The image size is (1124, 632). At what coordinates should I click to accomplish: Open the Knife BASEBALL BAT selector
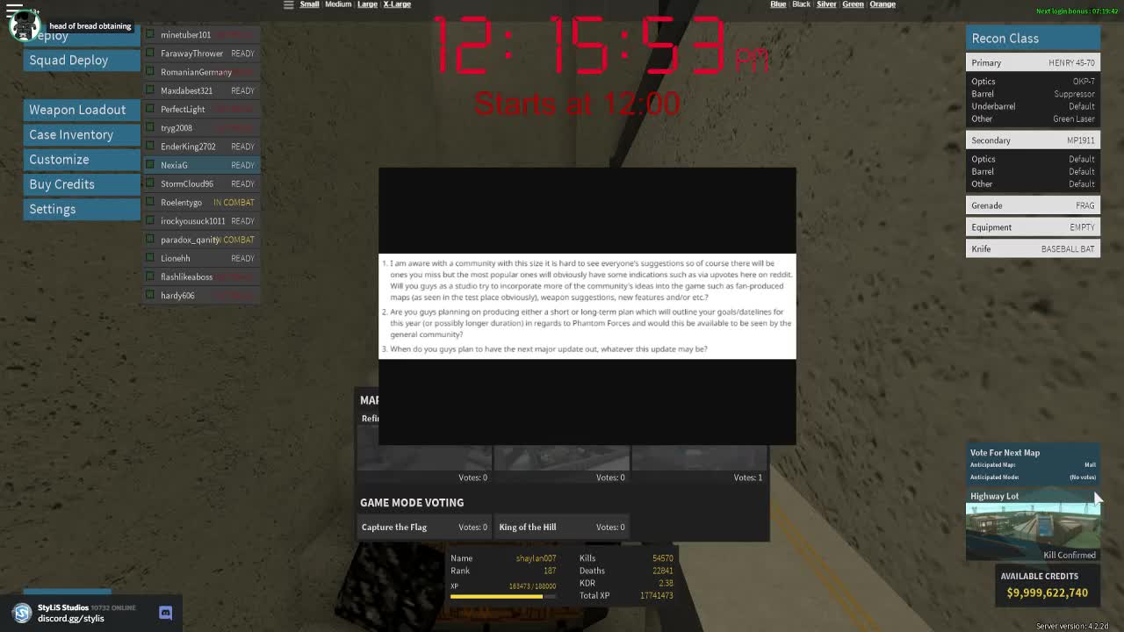(x=1033, y=248)
